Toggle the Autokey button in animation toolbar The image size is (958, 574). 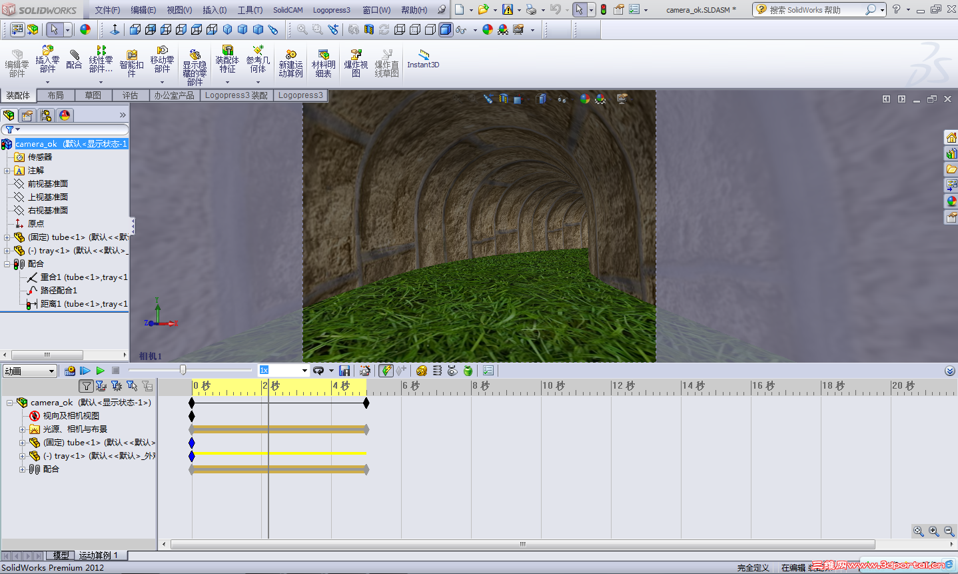pyautogui.click(x=386, y=371)
